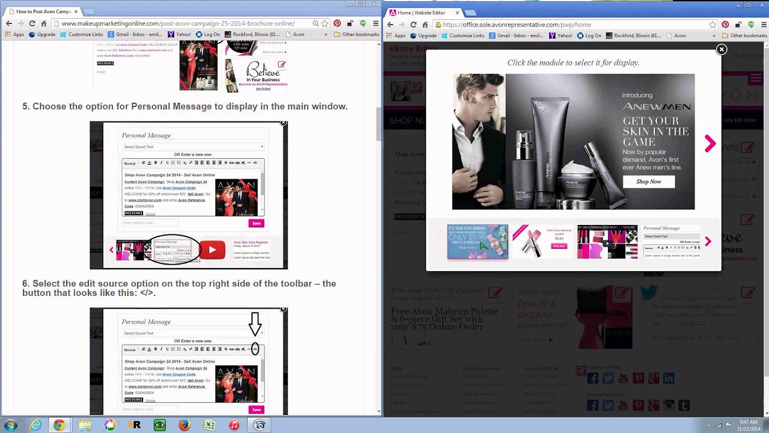Bookmark the makeupmarketingonline page with the star
Image resolution: width=769 pixels, height=433 pixels.
[x=325, y=23]
